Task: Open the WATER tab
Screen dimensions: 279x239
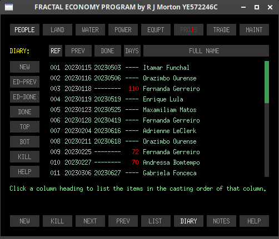Action: tap(90, 29)
